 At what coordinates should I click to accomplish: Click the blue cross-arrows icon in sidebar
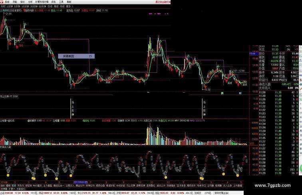point(300,84)
